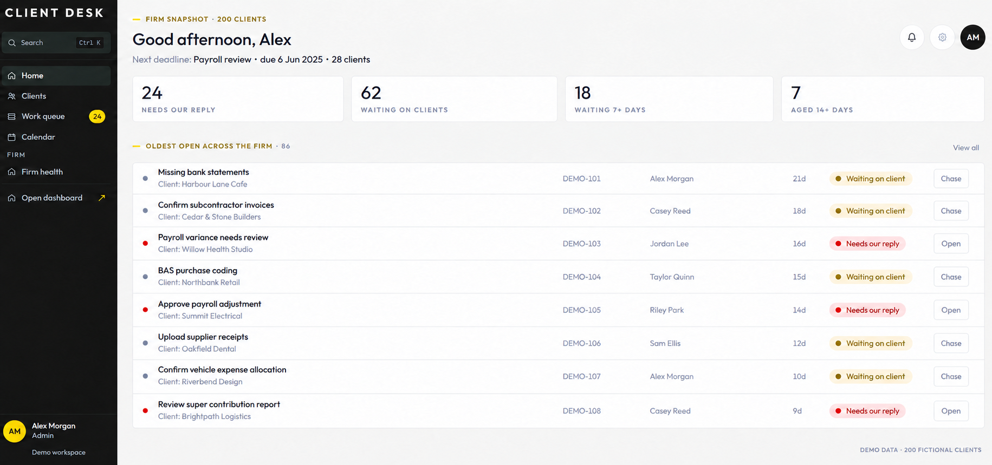This screenshot has height=465, width=992.
Task: Open the Payroll variance needs review item
Action: 951,244
